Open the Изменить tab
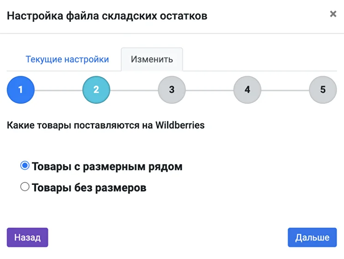 tap(152, 59)
